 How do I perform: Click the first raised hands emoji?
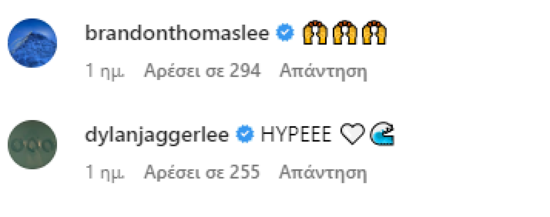pyautogui.click(x=314, y=33)
